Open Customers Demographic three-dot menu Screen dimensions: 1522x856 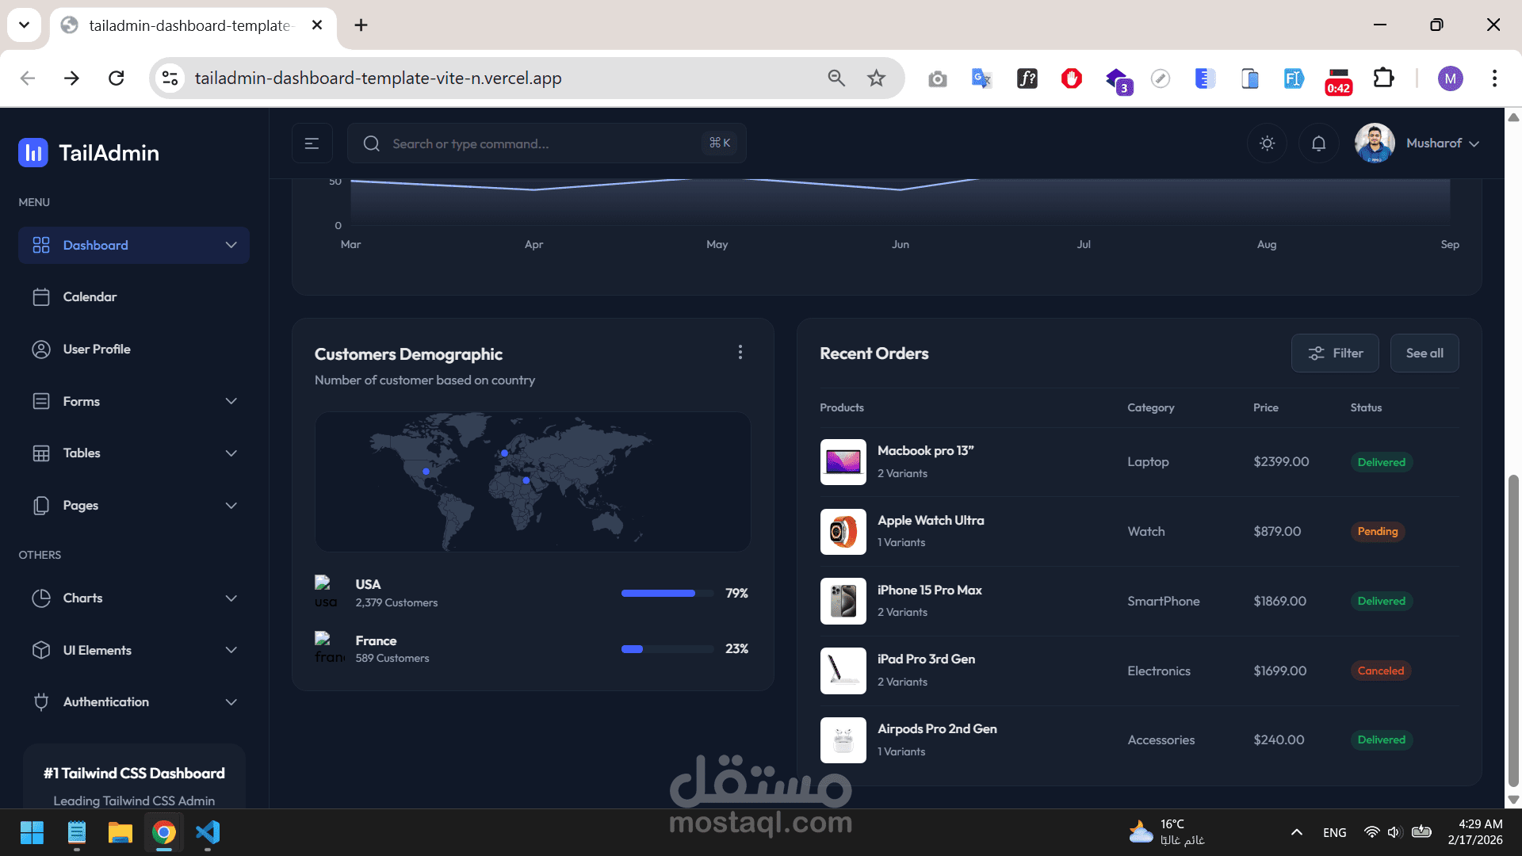[x=740, y=352]
